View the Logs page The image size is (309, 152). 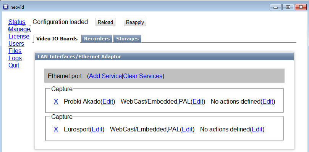(x=15, y=58)
